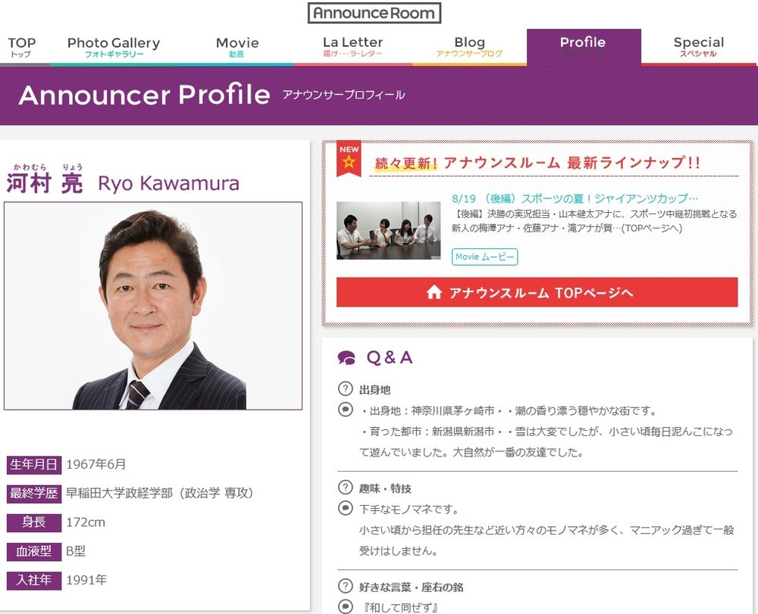
Task: Select the Special tab
Action: 698,47
